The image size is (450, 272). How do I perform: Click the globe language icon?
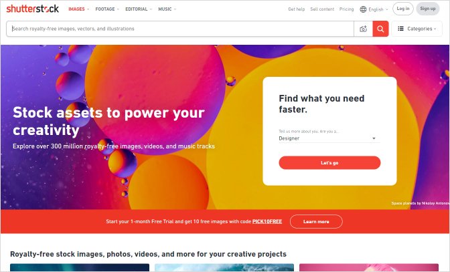pos(363,9)
